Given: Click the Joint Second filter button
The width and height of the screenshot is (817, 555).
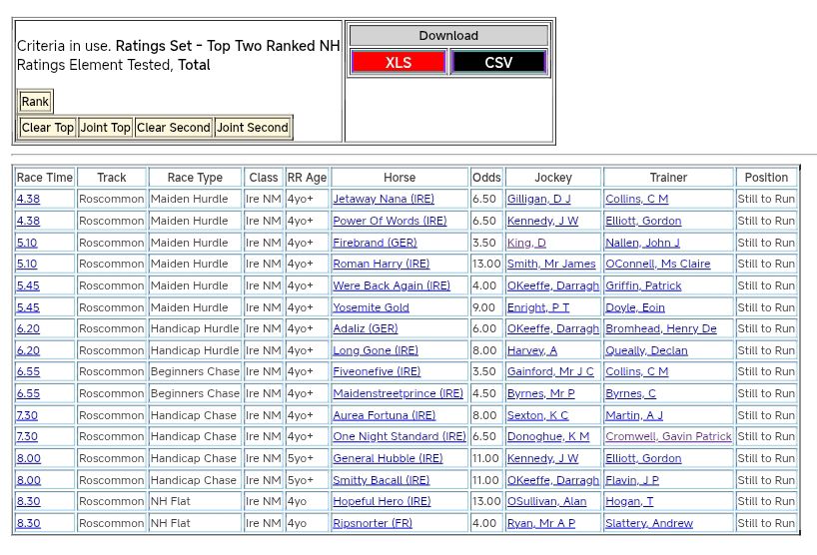Looking at the screenshot, I should (253, 128).
